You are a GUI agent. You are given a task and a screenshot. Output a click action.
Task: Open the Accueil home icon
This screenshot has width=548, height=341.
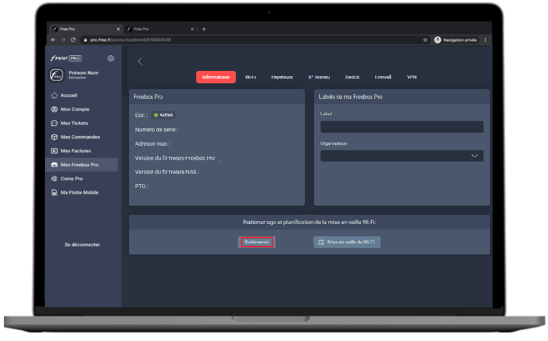pyautogui.click(x=54, y=95)
